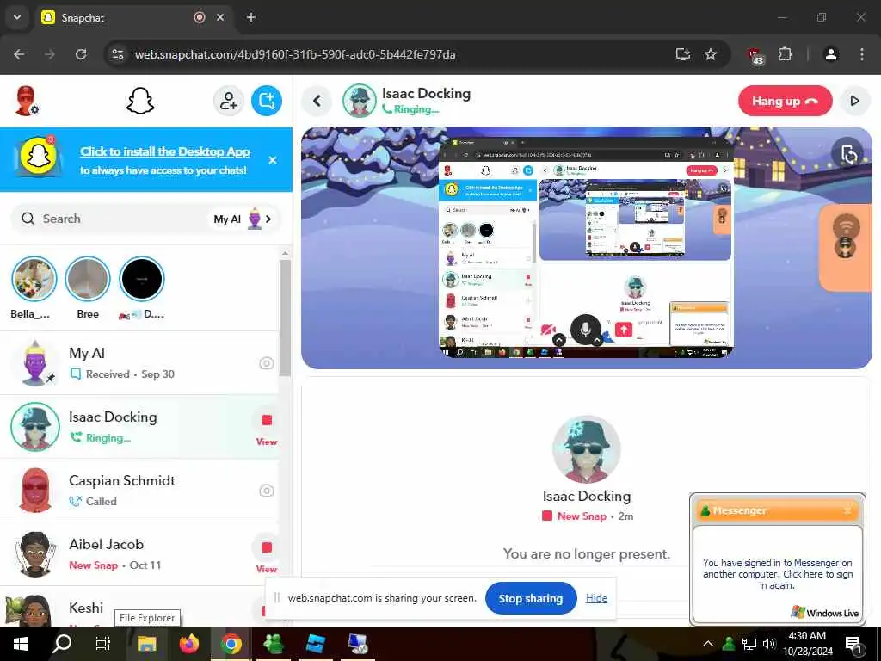This screenshot has height=661, width=881.
Task: Open the Extensions puzzle icon
Action: pyautogui.click(x=785, y=54)
